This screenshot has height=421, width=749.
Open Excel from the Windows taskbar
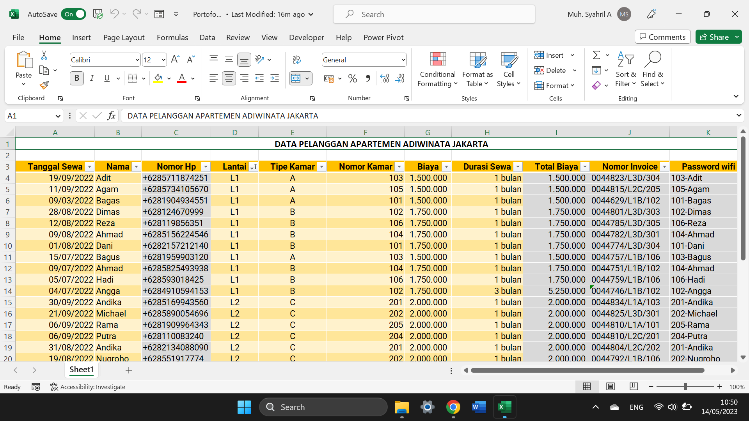[x=504, y=407]
